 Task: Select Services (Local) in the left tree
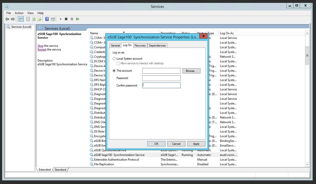(19, 27)
